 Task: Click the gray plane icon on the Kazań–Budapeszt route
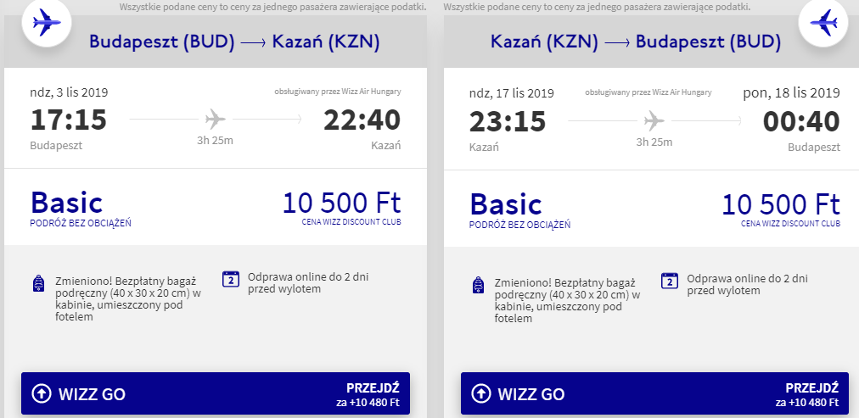pyautogui.click(x=654, y=120)
